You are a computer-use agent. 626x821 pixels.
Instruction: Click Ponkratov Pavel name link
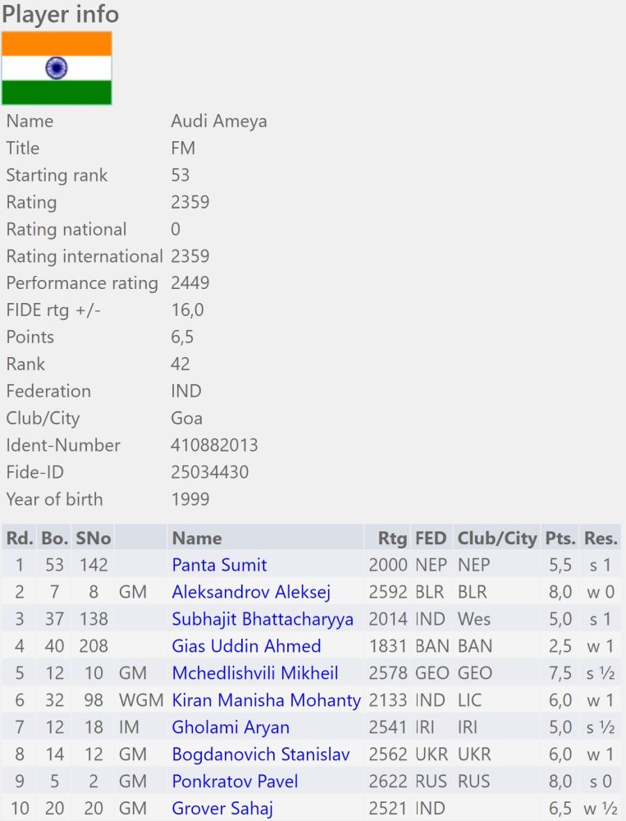click(235, 782)
